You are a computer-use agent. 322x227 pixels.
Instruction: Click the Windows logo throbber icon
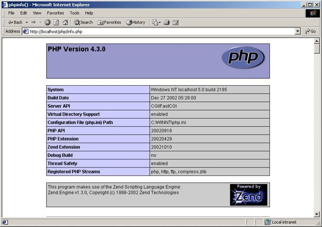coord(313,13)
